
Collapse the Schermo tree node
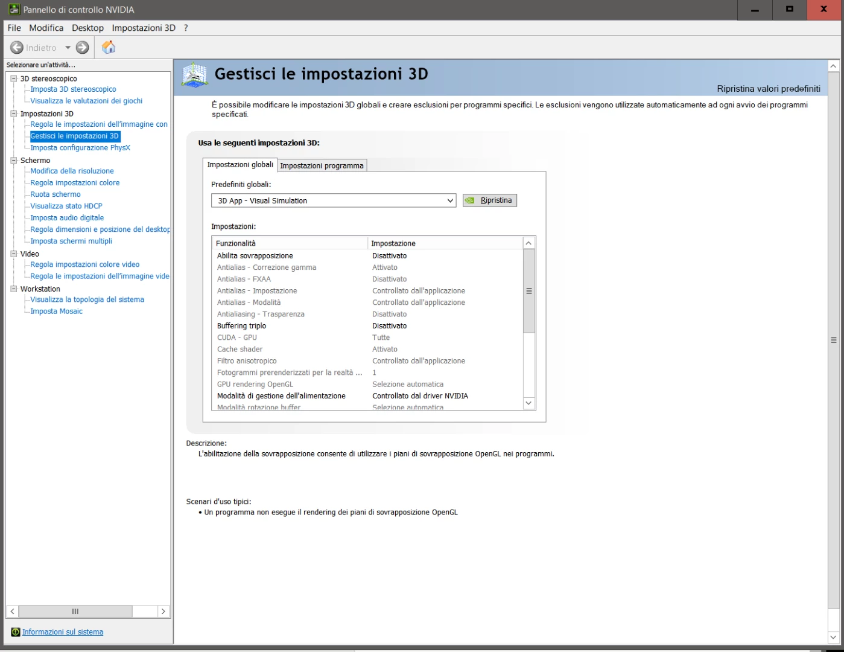click(14, 161)
